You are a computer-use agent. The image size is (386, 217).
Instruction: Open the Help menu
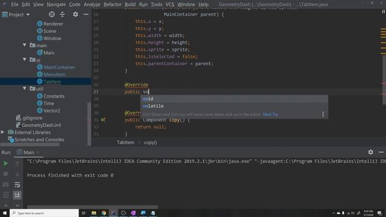(x=203, y=4)
